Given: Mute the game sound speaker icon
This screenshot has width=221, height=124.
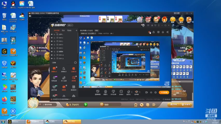Looking at the screenshot, I should point(30,16).
